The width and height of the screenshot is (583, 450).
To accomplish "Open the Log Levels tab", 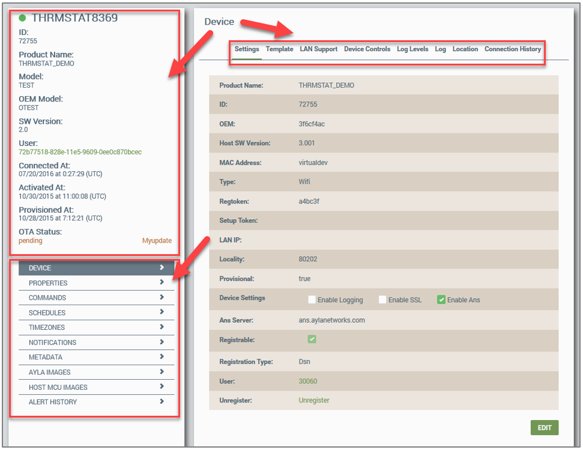I will 412,49.
